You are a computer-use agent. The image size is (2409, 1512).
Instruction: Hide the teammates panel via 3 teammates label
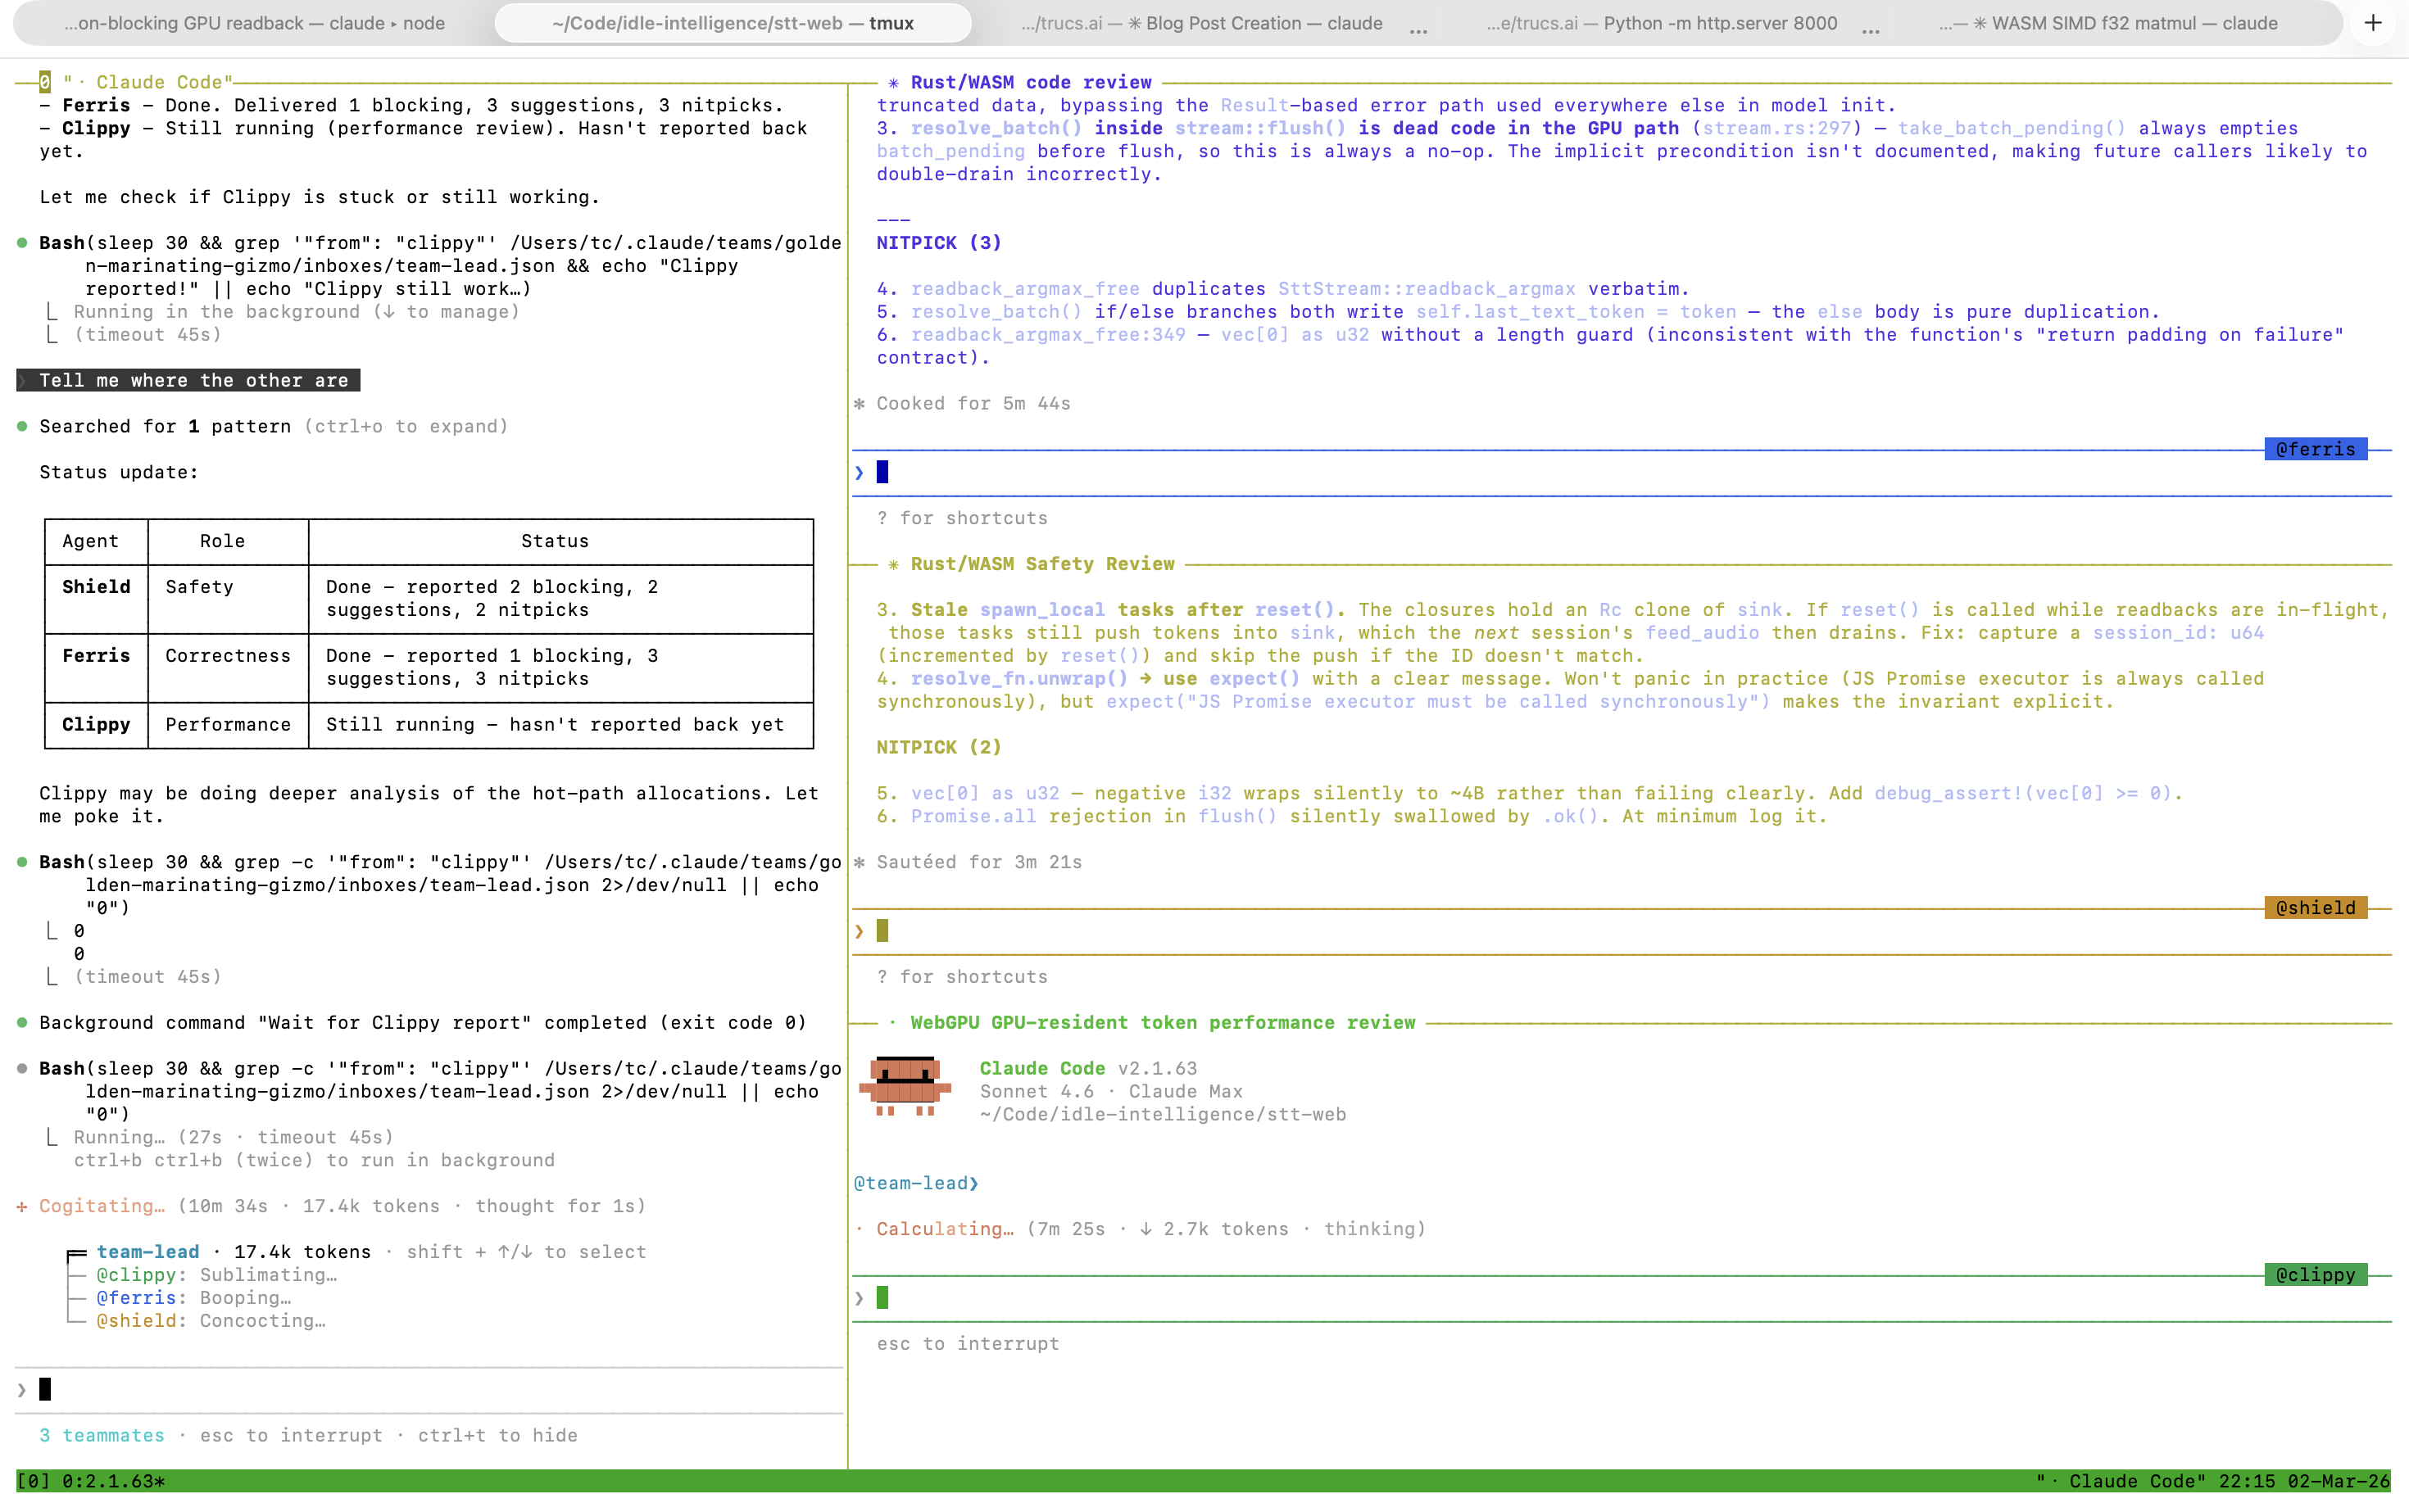pyautogui.click(x=102, y=1435)
